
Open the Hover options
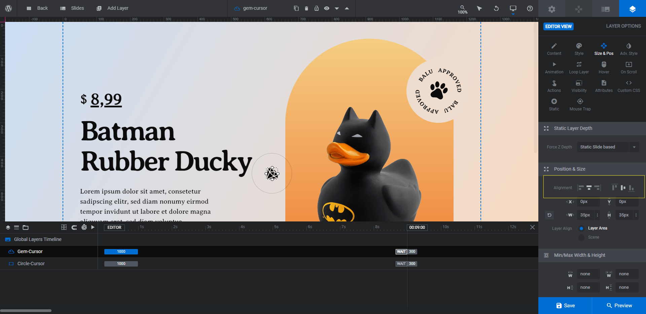pyautogui.click(x=604, y=68)
